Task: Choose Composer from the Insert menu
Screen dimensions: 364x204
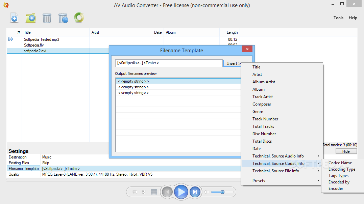Action: (x=262, y=104)
